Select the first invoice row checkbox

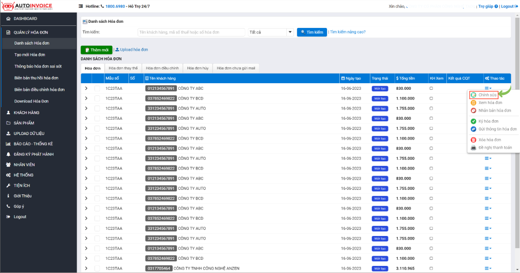coord(97,88)
